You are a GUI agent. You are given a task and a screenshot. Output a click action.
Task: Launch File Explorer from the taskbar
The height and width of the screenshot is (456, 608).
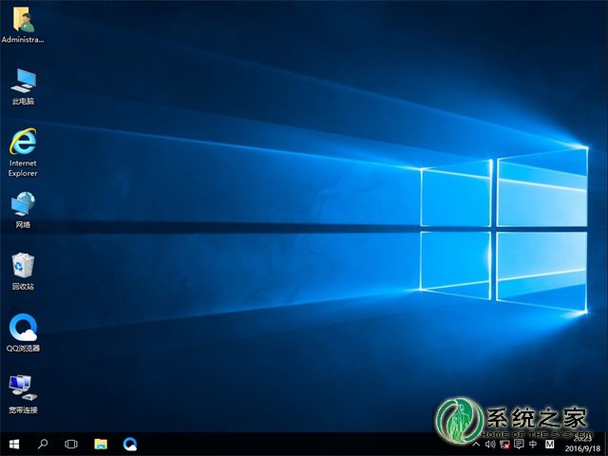(x=101, y=444)
